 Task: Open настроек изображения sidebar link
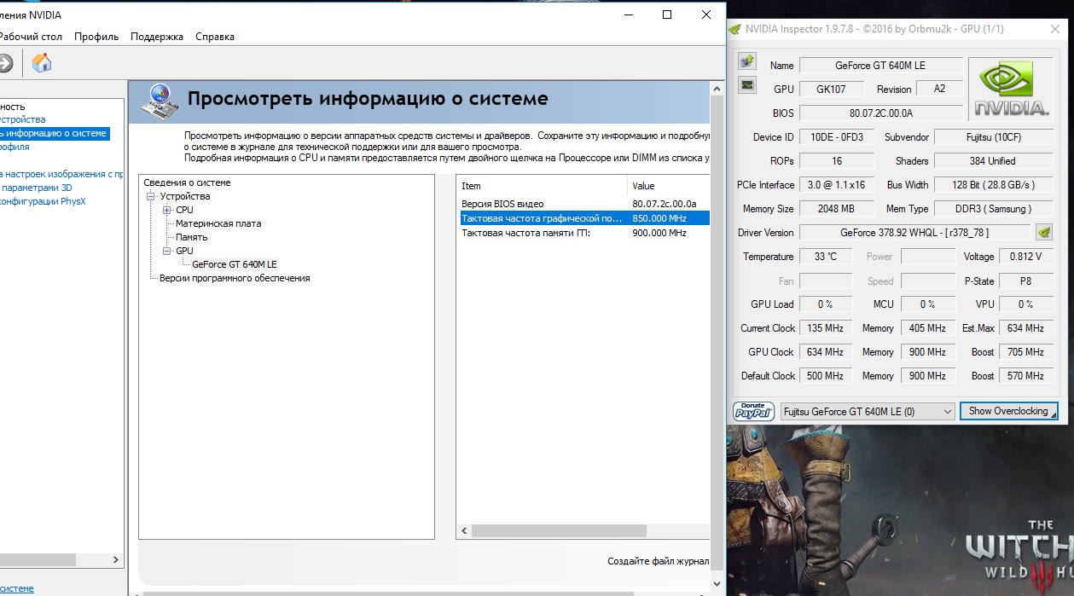tap(61, 174)
